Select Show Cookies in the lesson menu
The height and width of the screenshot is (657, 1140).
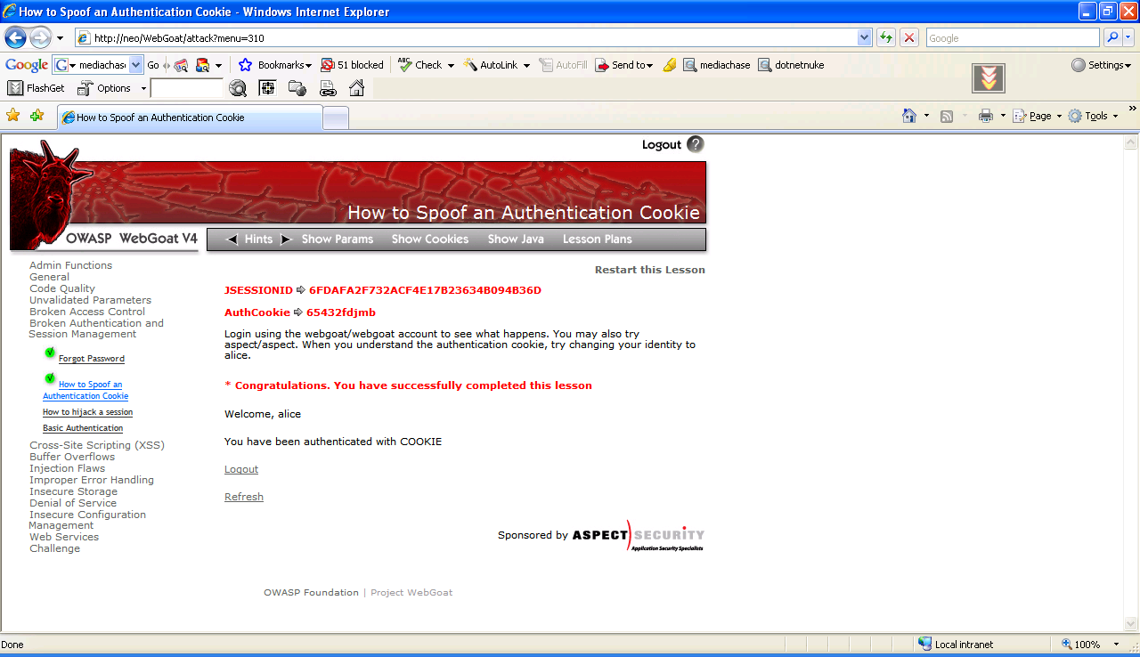429,239
